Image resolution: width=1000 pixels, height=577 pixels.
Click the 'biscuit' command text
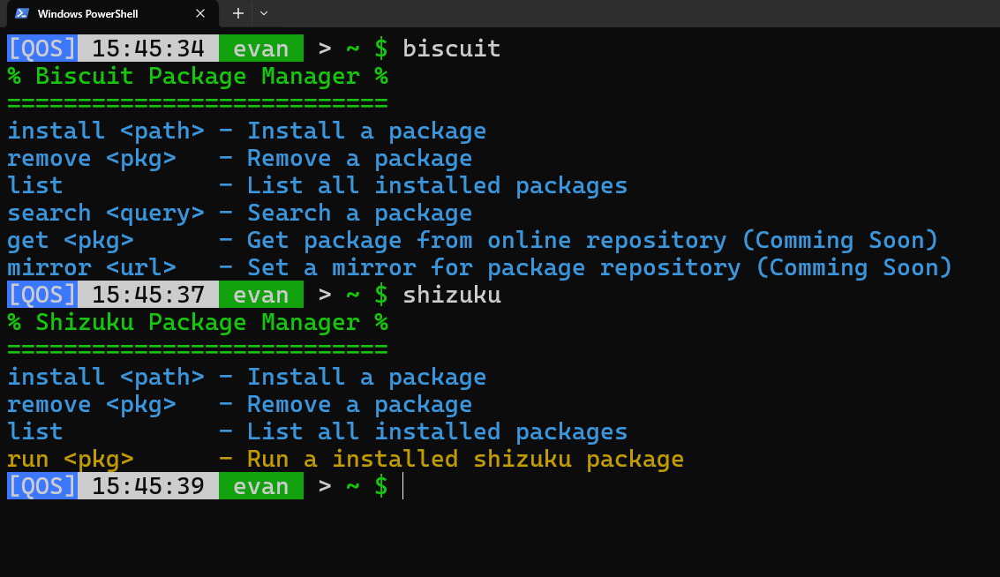[452, 49]
